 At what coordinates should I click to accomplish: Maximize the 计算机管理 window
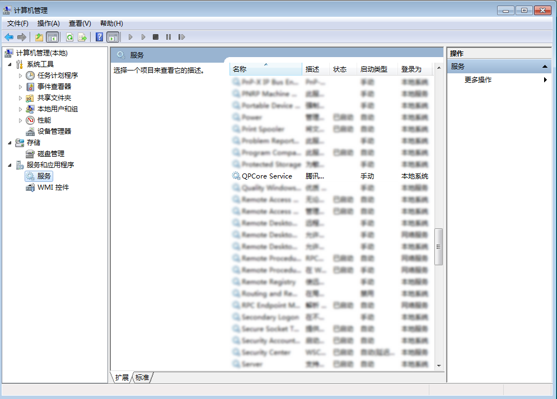tap(524, 11)
